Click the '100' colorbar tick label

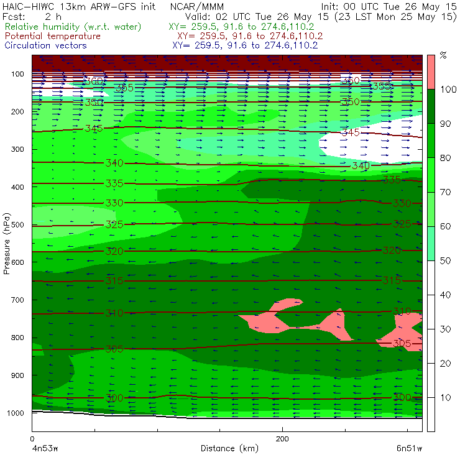coord(448,89)
